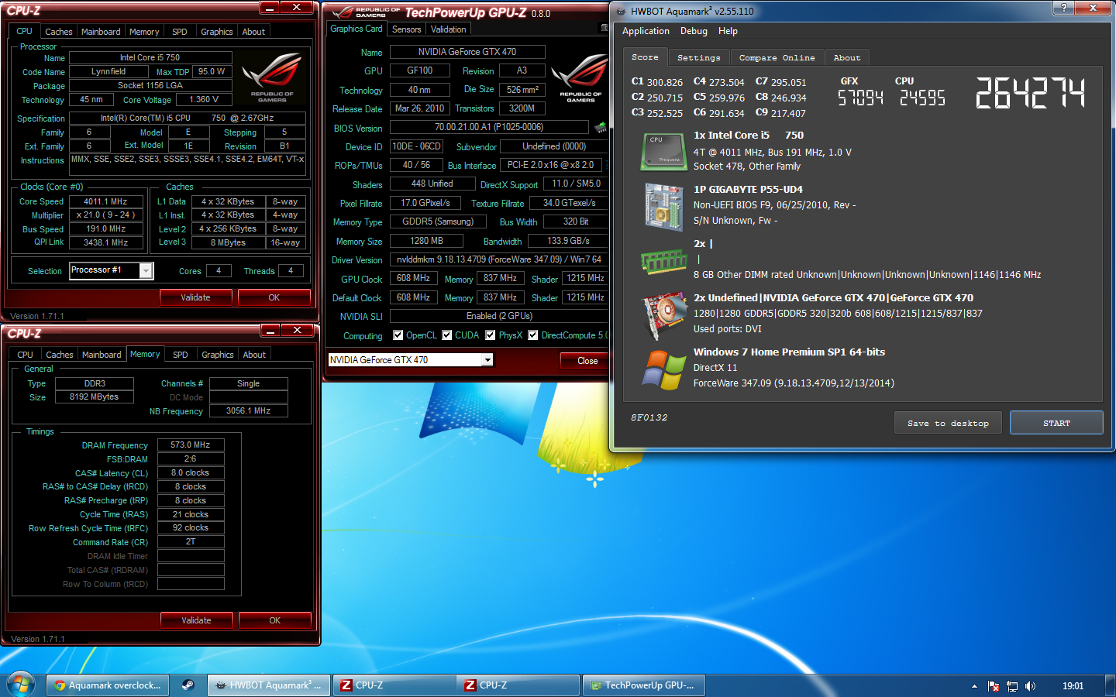The width and height of the screenshot is (1116, 697).
Task: Open the network tray icon
Action: (1012, 686)
